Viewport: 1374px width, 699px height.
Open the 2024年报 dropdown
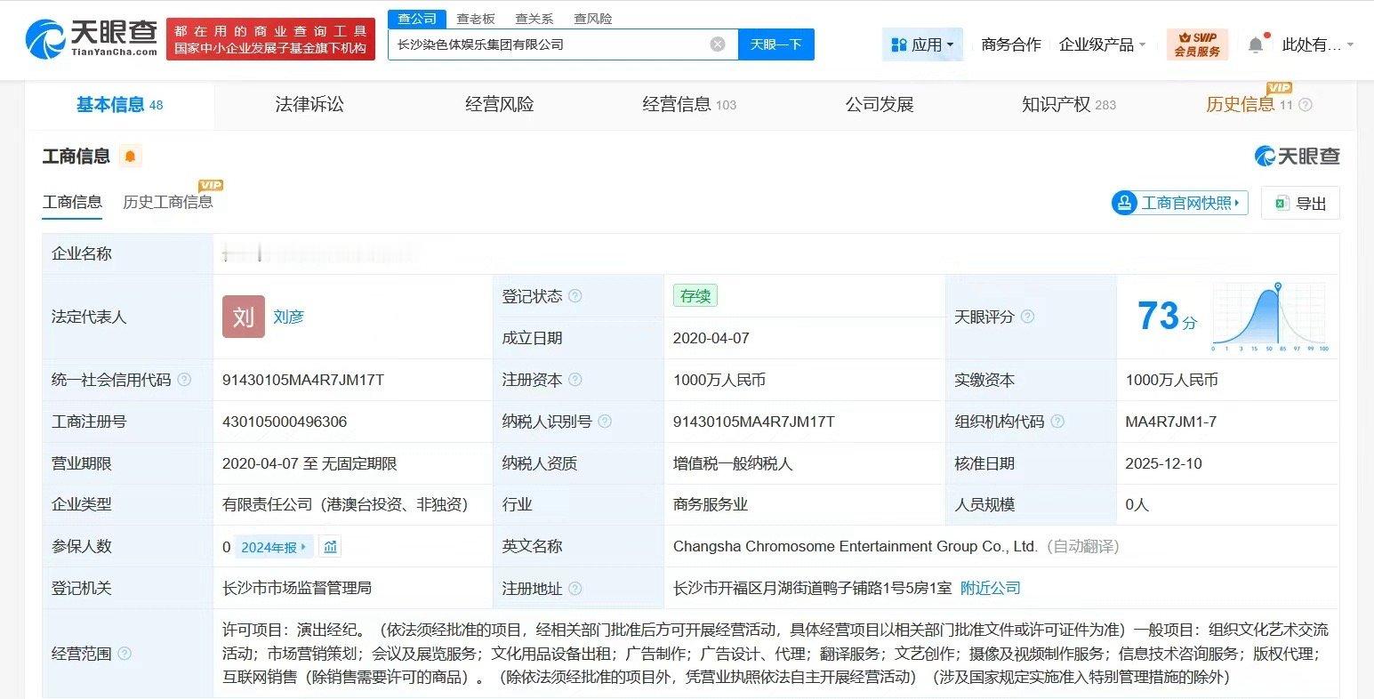coord(274,547)
